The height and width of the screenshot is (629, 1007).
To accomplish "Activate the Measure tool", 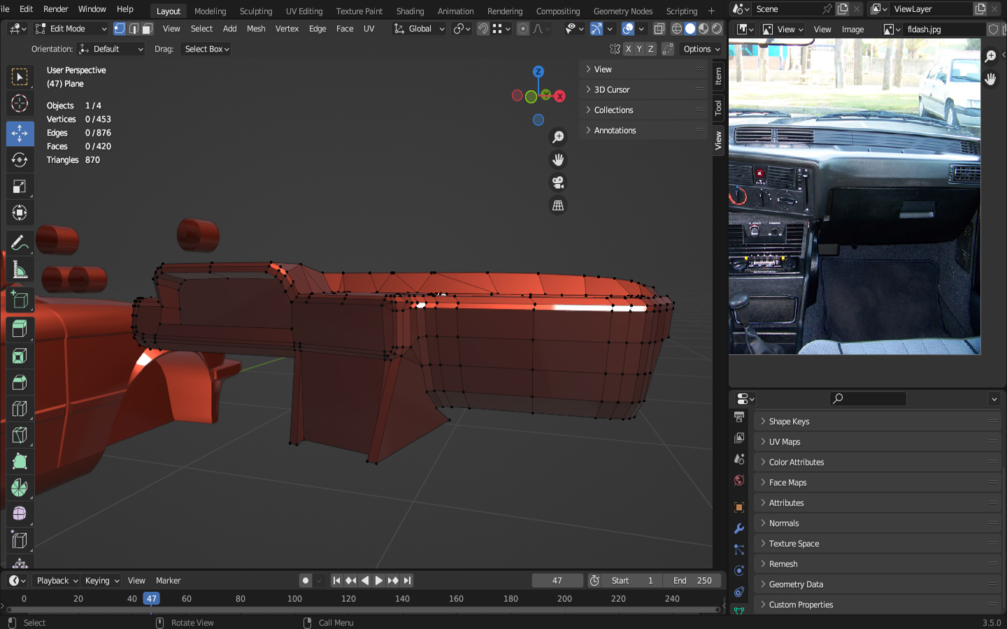I will click(x=20, y=270).
